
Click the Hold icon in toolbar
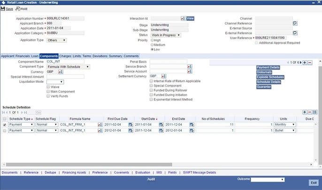coord(18,9)
